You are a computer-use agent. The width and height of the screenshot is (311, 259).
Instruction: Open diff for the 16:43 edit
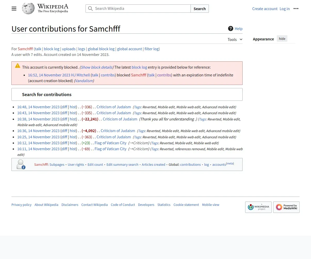click(x=64, y=113)
